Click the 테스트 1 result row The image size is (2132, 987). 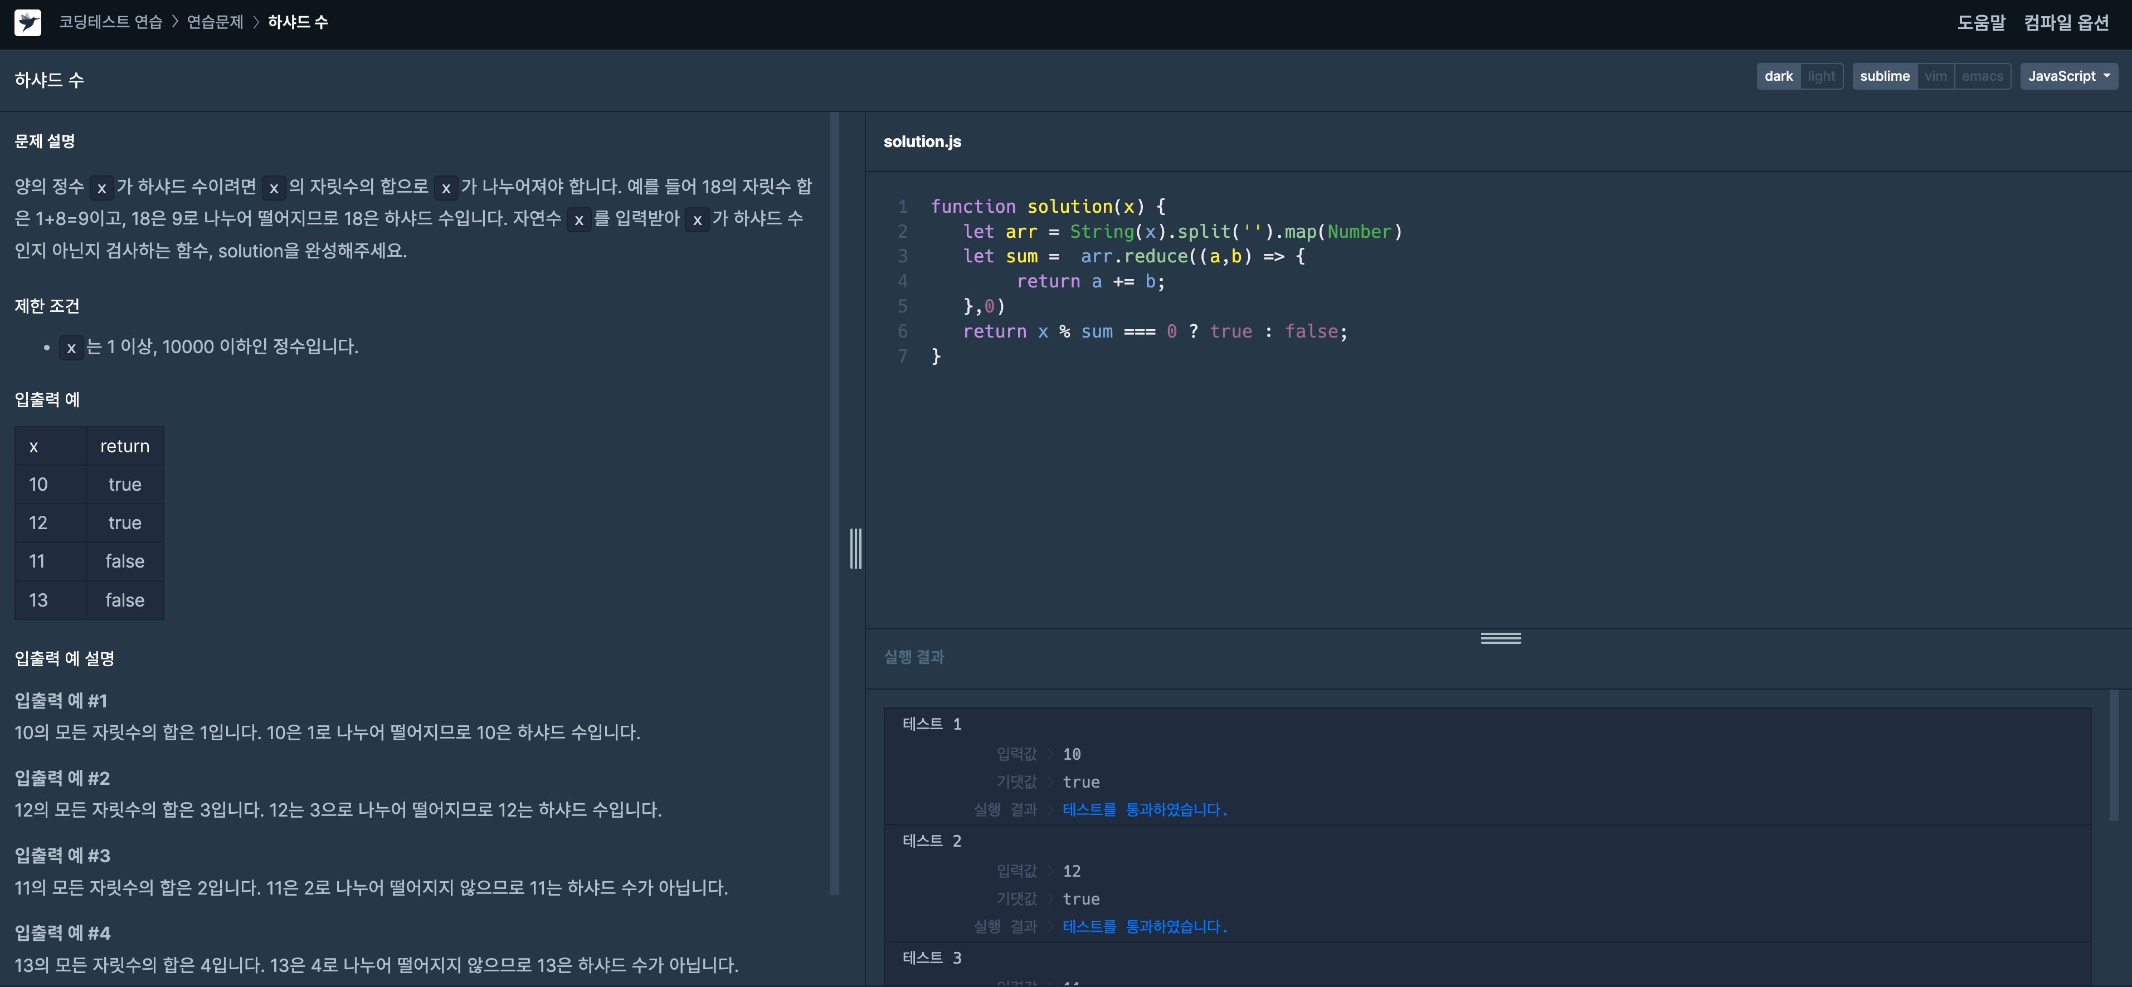(932, 724)
